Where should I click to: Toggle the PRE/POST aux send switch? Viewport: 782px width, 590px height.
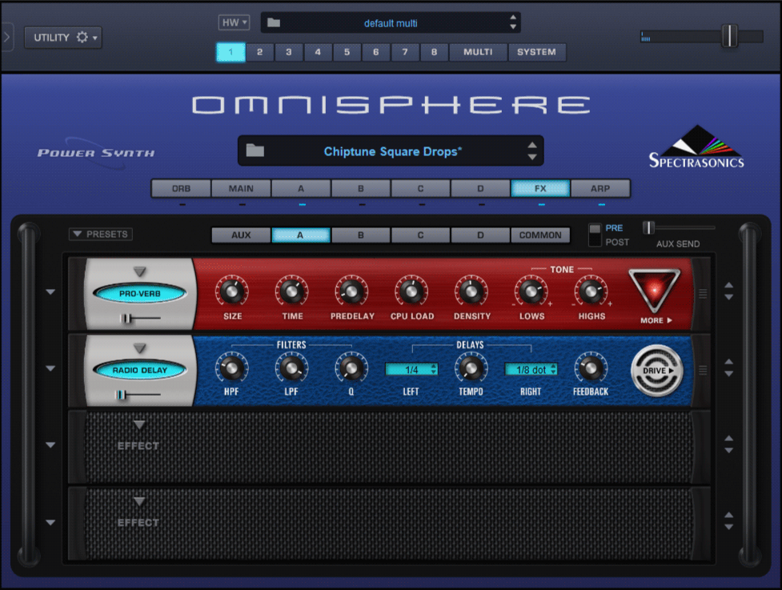click(x=595, y=235)
